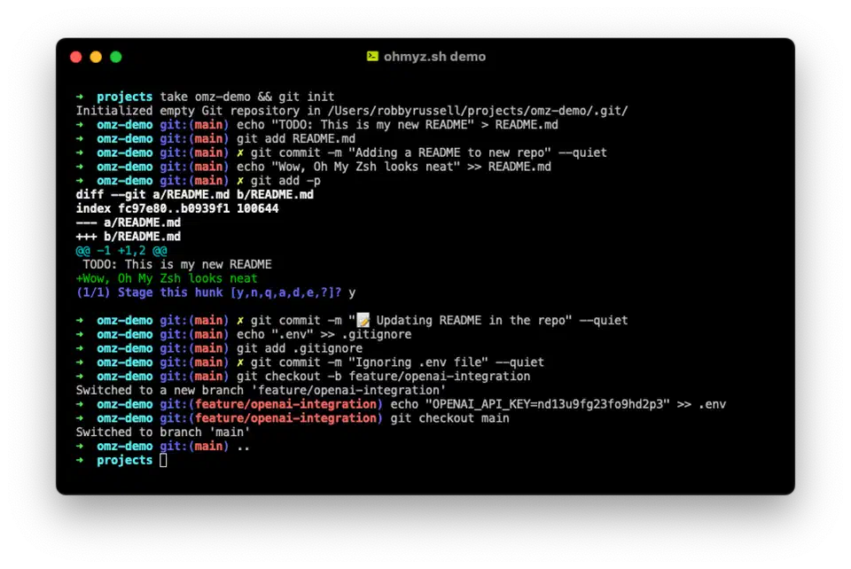
Task: Click the echo 'TODO: This is my new README' command
Action: pos(397,125)
